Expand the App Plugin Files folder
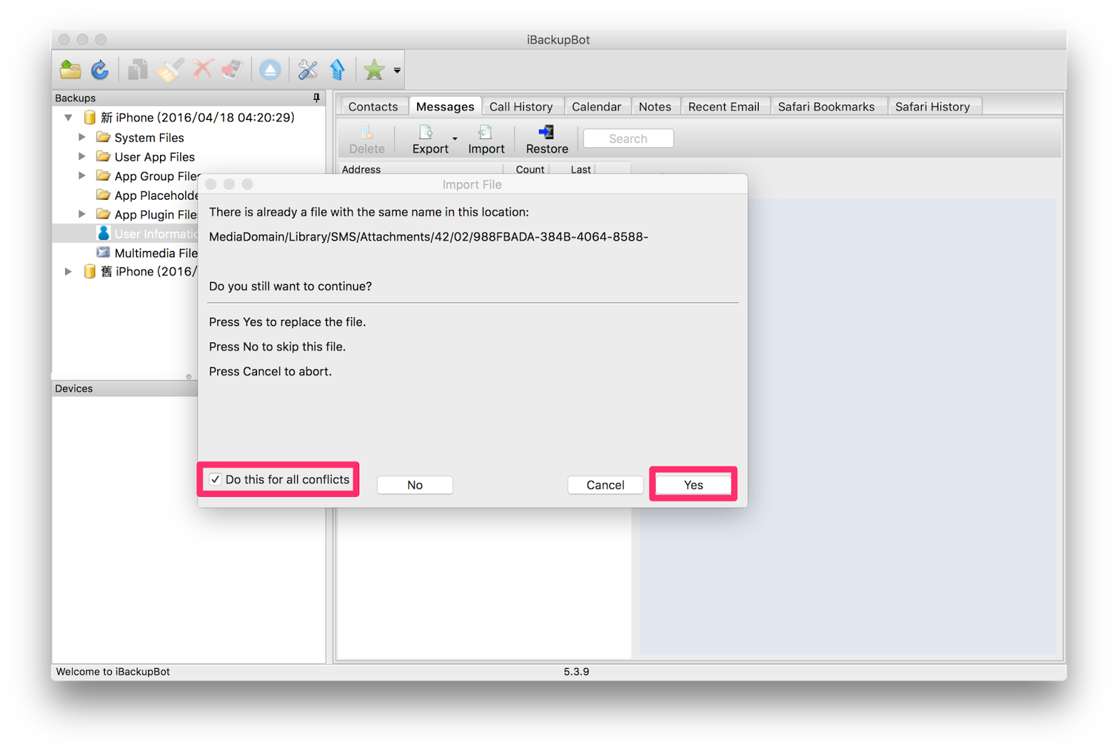This screenshot has height=754, width=1118. click(82, 214)
